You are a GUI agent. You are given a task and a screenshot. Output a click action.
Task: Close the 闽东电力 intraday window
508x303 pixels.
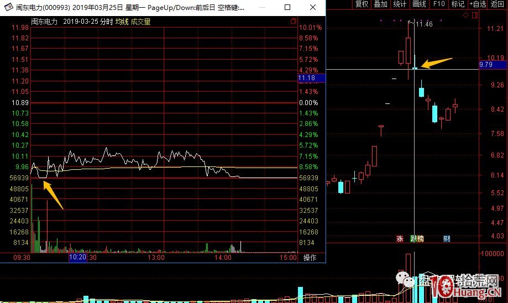[313, 7]
